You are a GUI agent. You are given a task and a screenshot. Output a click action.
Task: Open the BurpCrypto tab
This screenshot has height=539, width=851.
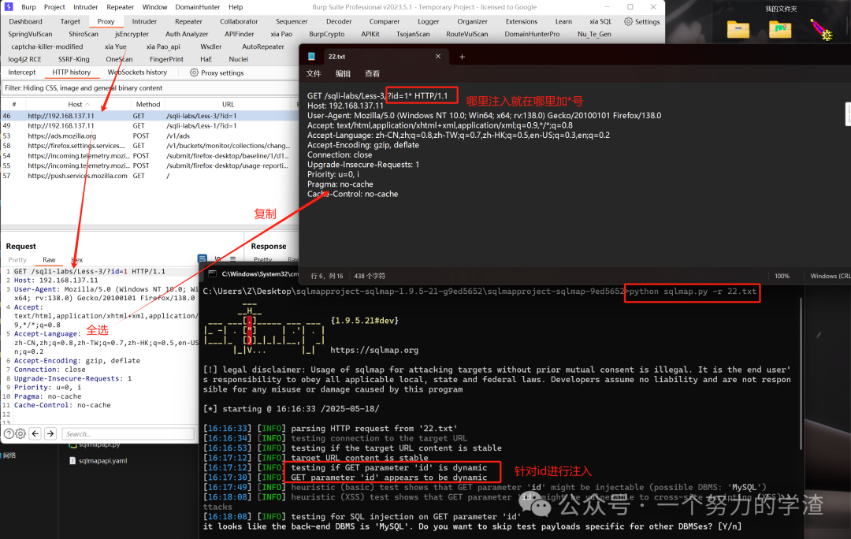click(327, 34)
